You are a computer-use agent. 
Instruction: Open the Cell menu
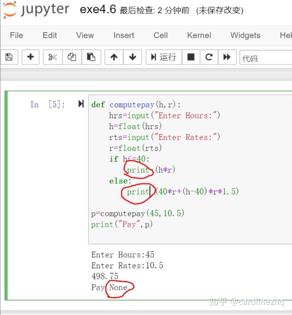(x=160, y=35)
